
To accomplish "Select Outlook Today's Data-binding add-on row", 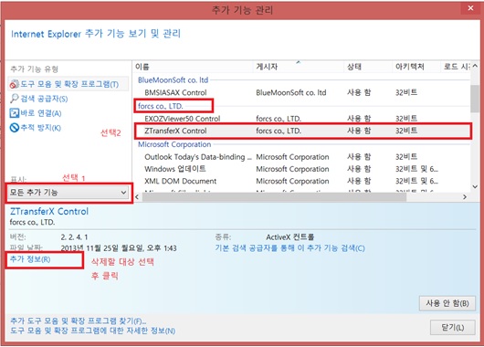I will click(302, 157).
